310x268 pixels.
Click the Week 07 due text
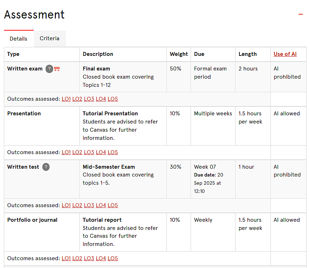pos(205,167)
